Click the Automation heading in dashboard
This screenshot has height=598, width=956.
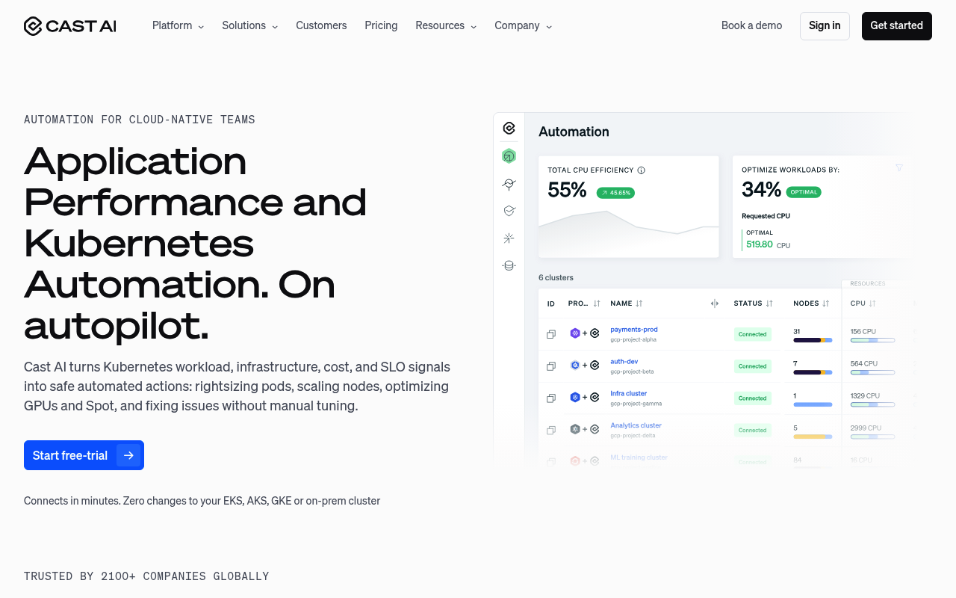(574, 132)
